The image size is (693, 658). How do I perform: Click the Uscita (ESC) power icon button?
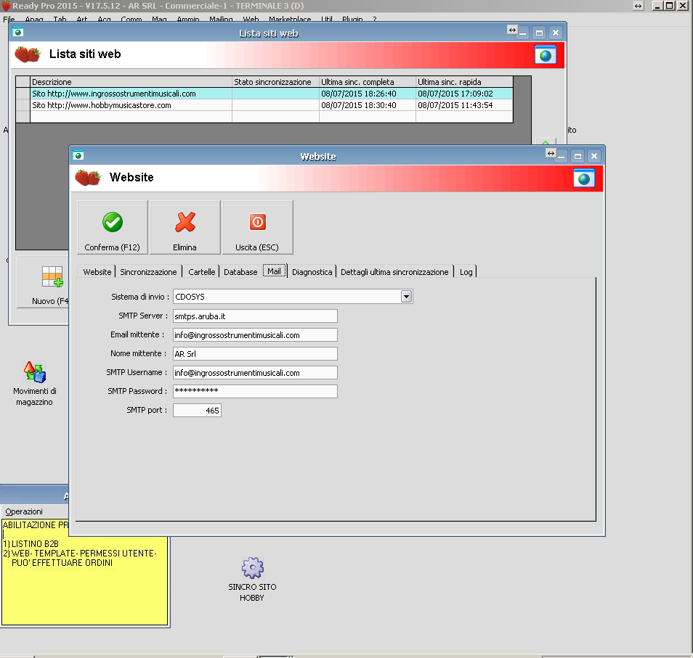[257, 227]
